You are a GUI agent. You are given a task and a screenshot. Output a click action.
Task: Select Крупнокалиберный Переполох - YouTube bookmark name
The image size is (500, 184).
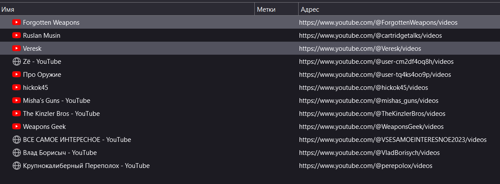point(86,166)
